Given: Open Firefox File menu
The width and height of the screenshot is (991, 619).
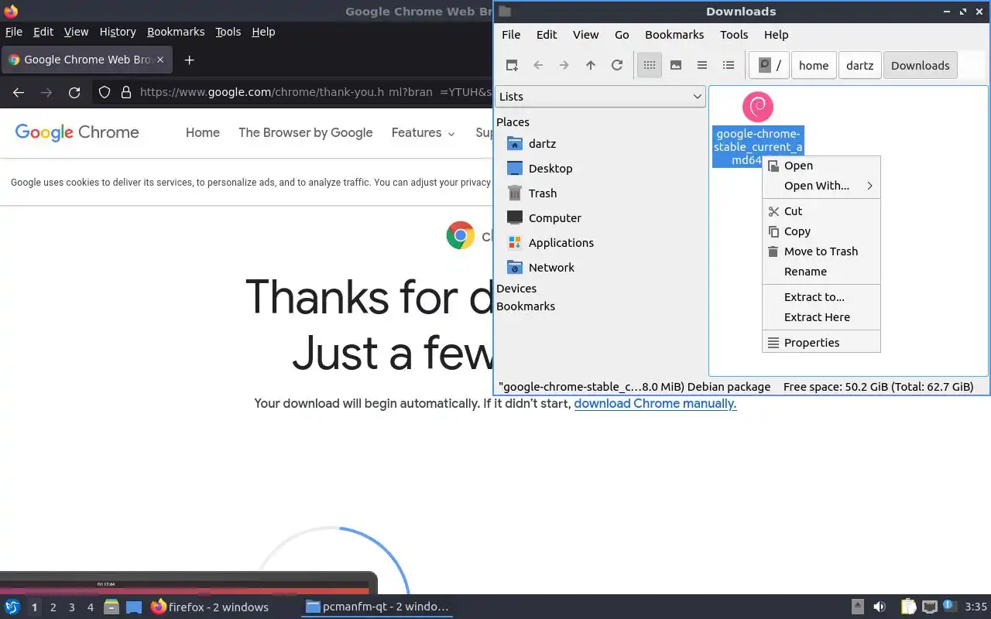Looking at the screenshot, I should tap(14, 32).
